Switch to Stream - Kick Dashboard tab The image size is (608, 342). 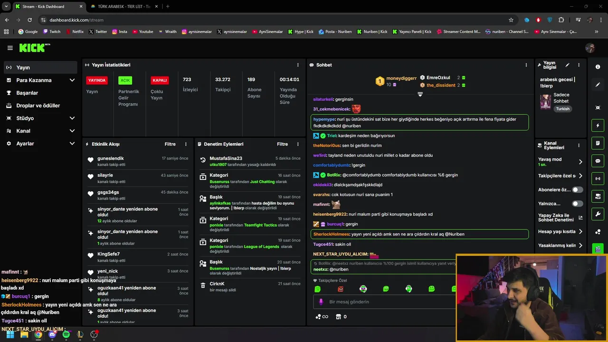(x=49, y=6)
